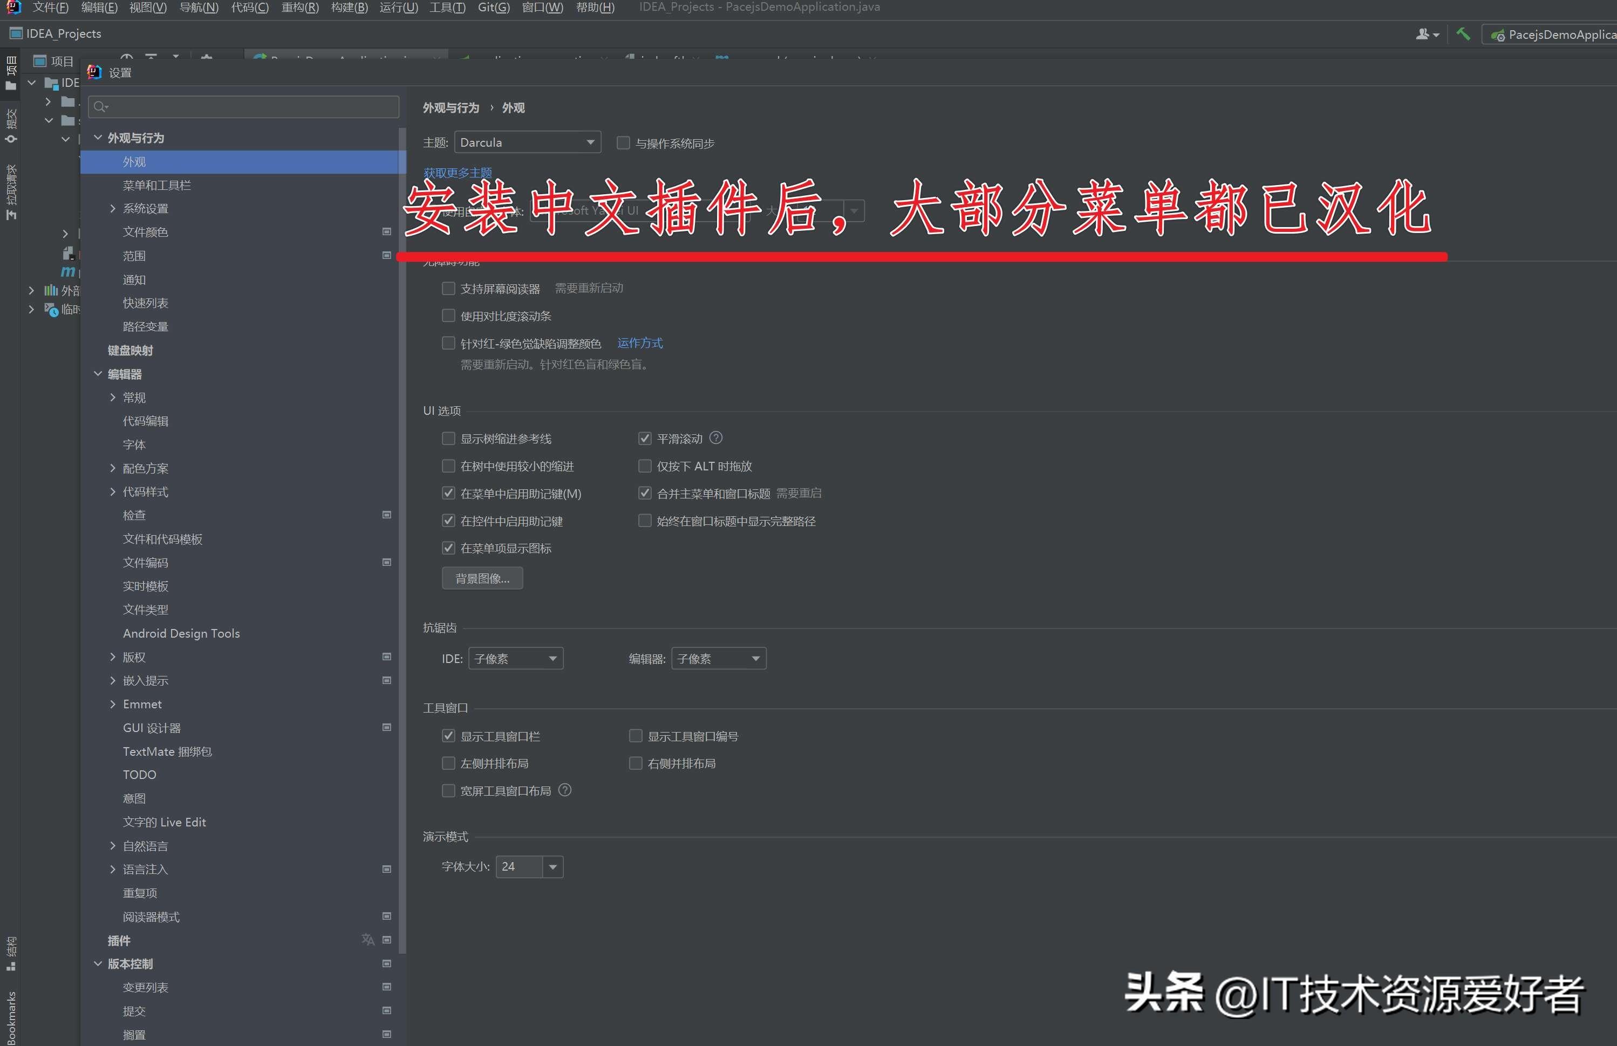Viewport: 1617px width, 1046px height.
Task: Open the 重构(R) menu
Action: coord(300,8)
